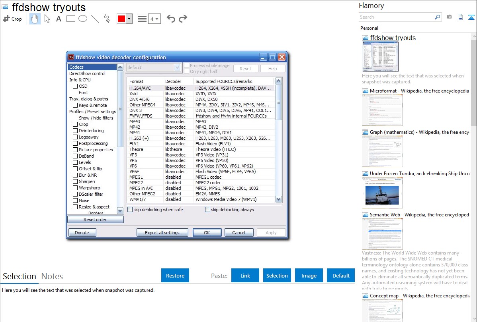Select the text annotation tool (A)
This screenshot has height=322, width=477.
tap(59, 19)
